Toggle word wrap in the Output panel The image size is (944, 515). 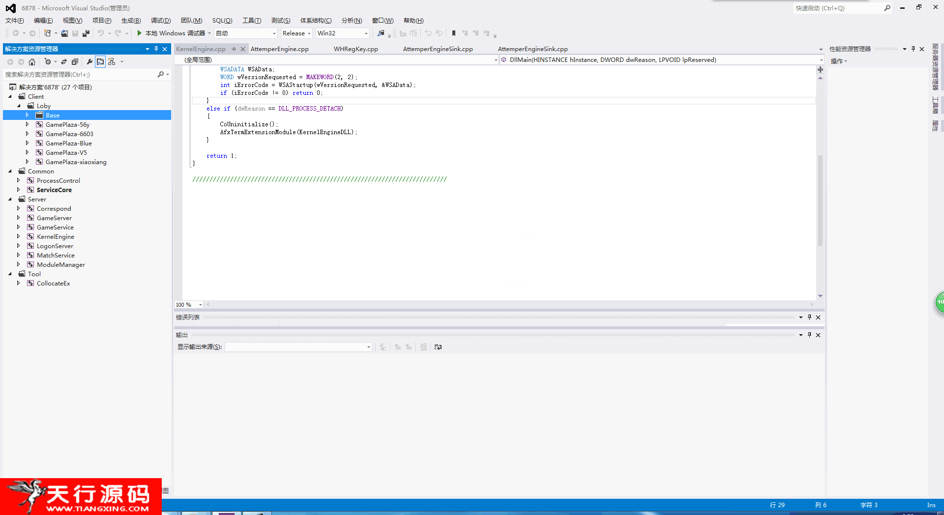click(x=438, y=347)
